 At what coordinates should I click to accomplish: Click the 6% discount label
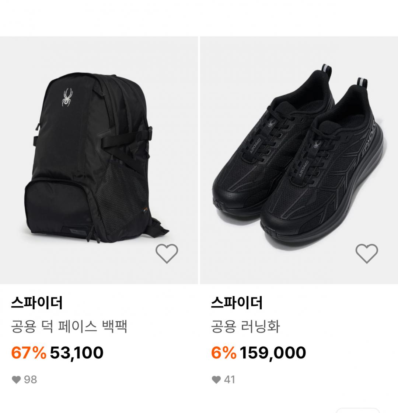click(223, 353)
